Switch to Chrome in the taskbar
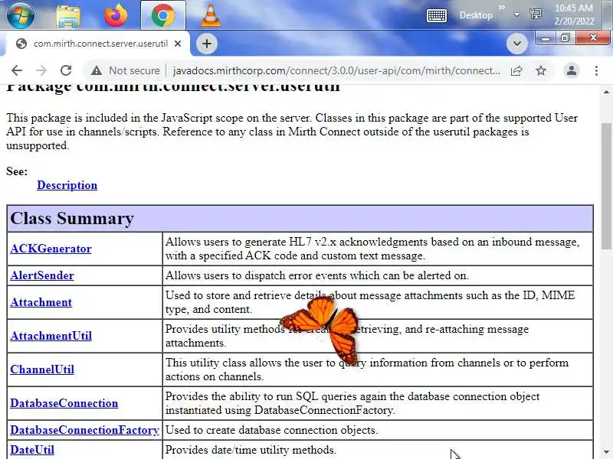The height and width of the screenshot is (459, 613). [163, 15]
